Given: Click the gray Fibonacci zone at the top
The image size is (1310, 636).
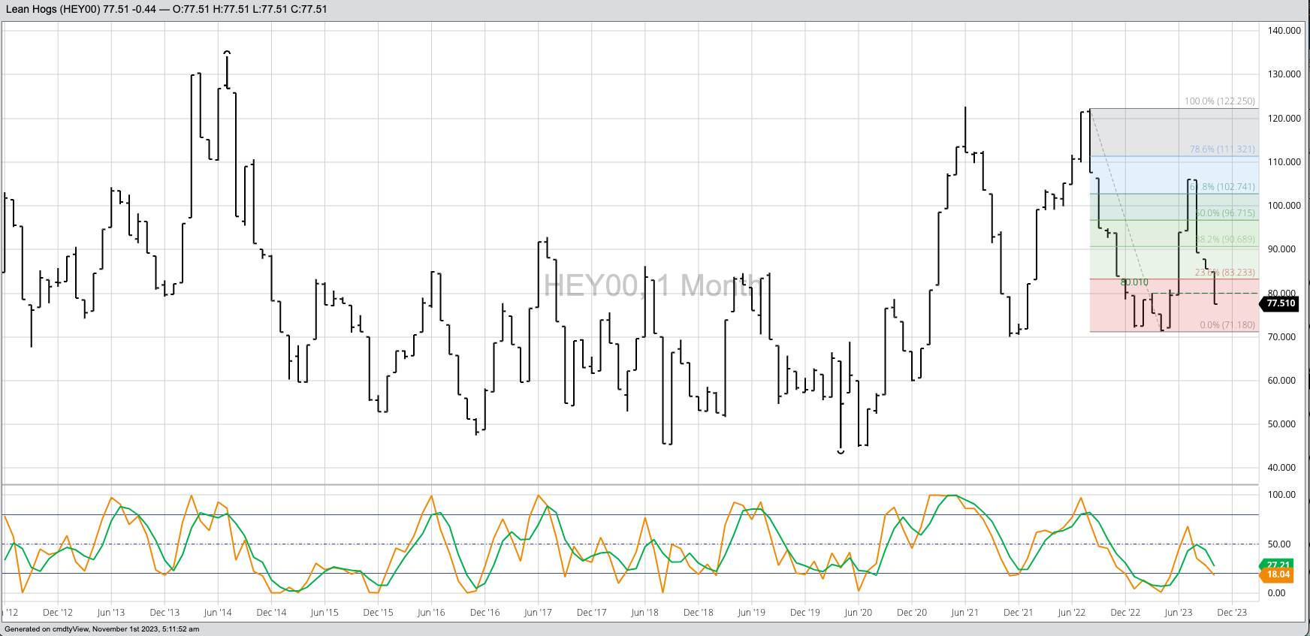Looking at the screenshot, I should tap(1172, 132).
